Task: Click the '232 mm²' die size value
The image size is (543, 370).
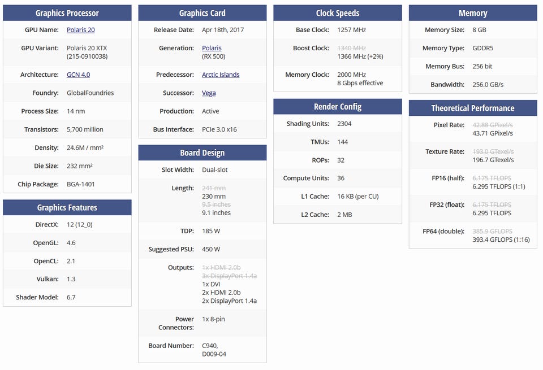Action: [80, 166]
